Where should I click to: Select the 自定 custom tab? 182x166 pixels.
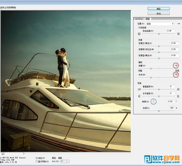[148, 19]
